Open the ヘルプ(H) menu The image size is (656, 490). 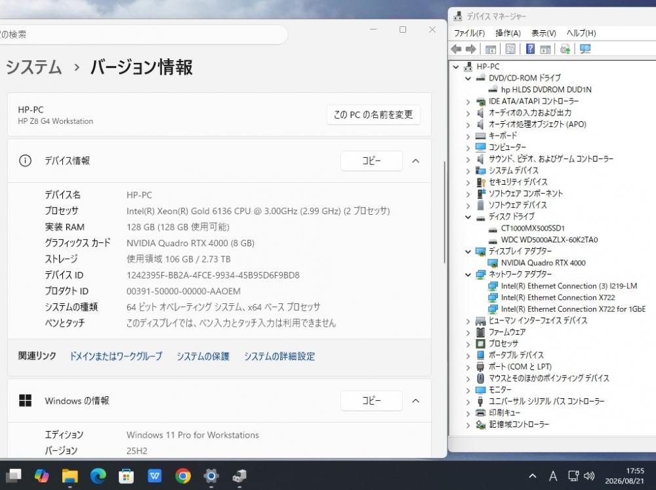(581, 33)
